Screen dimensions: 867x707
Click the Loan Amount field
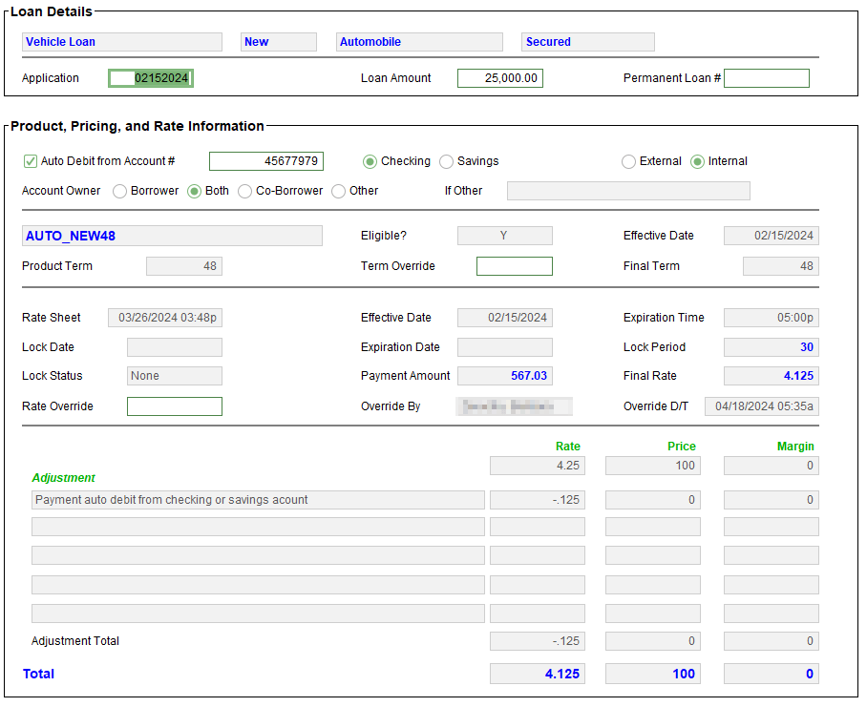(x=499, y=78)
